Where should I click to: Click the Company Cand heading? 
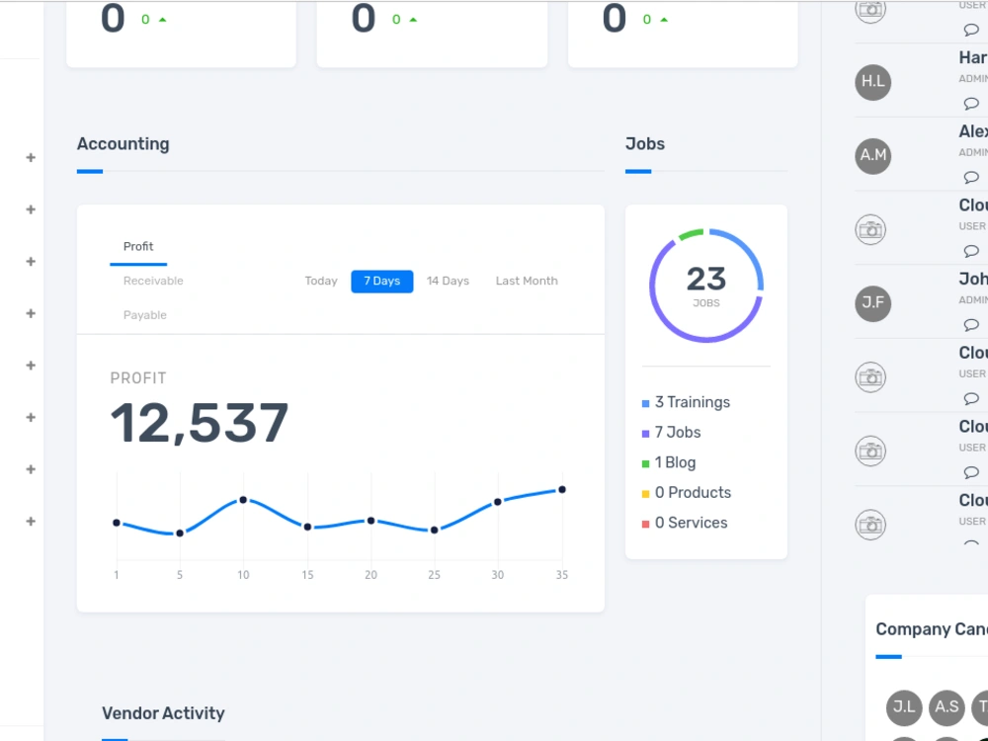point(932,629)
